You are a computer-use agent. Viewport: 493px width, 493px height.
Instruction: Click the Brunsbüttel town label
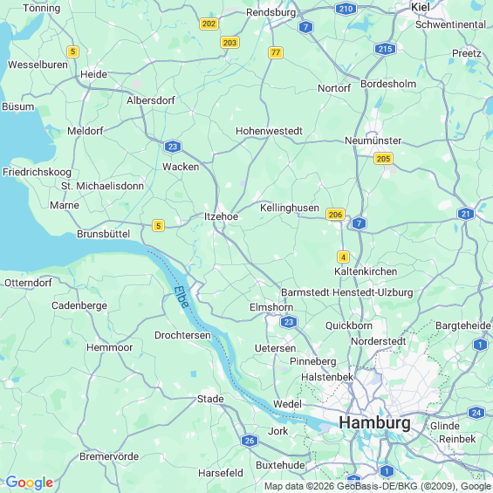point(104,234)
